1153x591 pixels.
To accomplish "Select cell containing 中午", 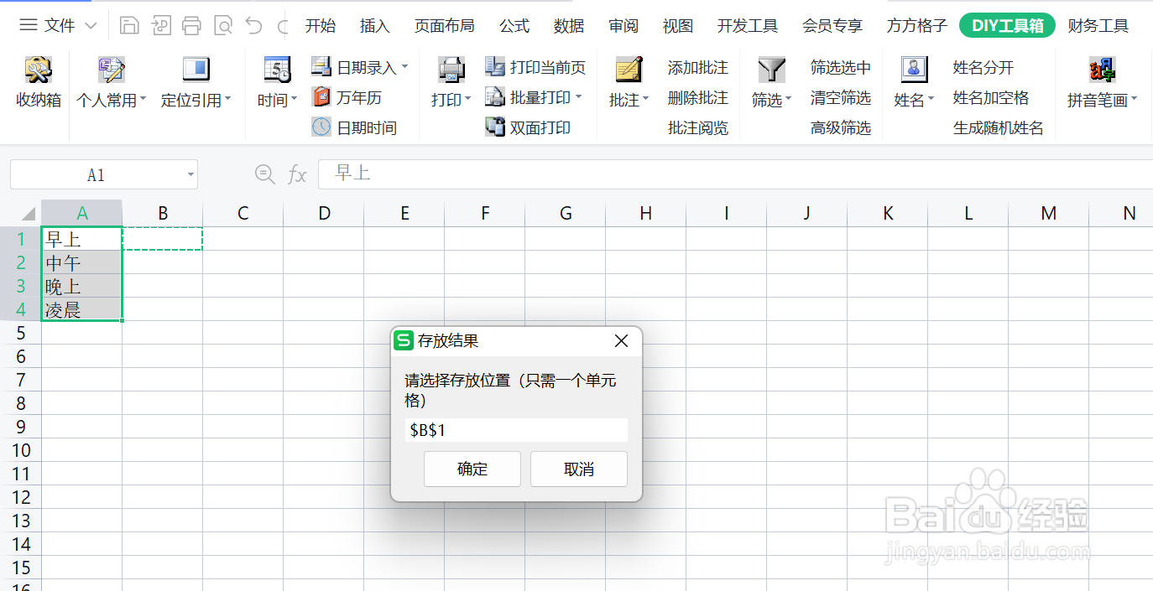I will point(81,262).
